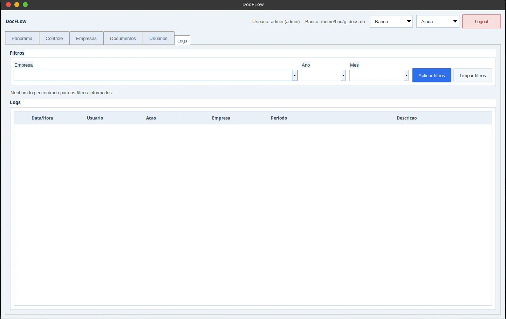The height and width of the screenshot is (319, 506).
Task: Click the Logout button
Action: (x=481, y=21)
